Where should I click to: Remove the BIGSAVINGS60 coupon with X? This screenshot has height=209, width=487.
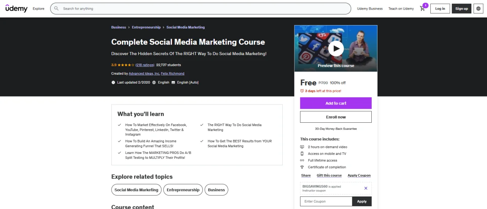click(x=366, y=188)
